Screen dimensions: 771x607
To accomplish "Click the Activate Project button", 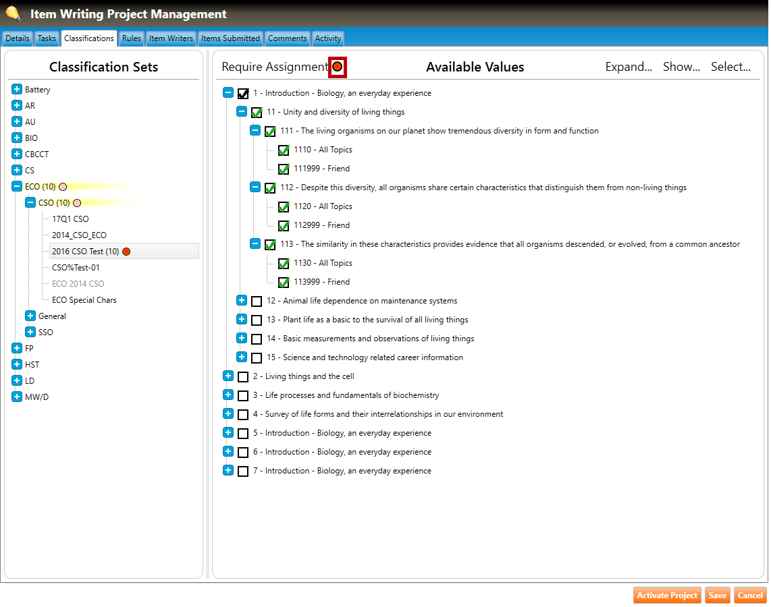I will point(667,596).
